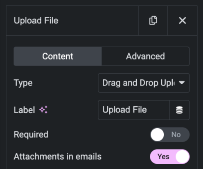Click the 'No' text on Required switch
203x169 pixels.
[x=176, y=135]
